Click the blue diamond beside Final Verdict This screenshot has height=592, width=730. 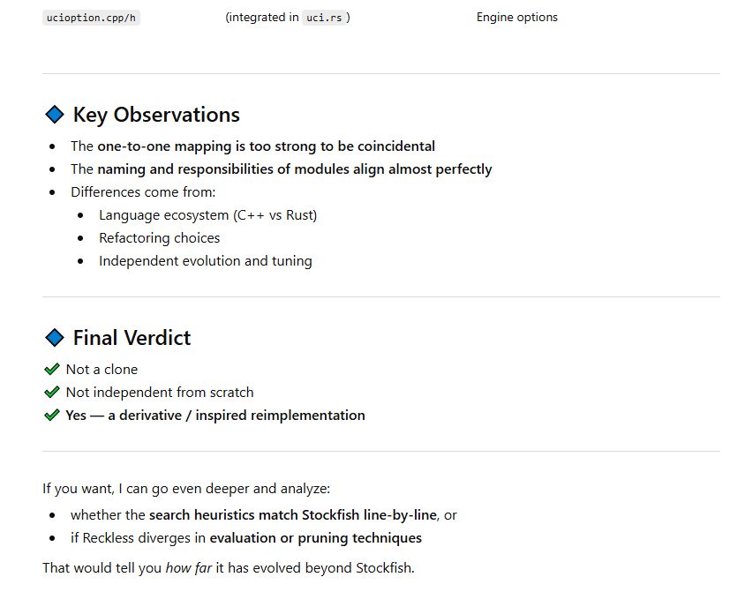pyautogui.click(x=55, y=337)
